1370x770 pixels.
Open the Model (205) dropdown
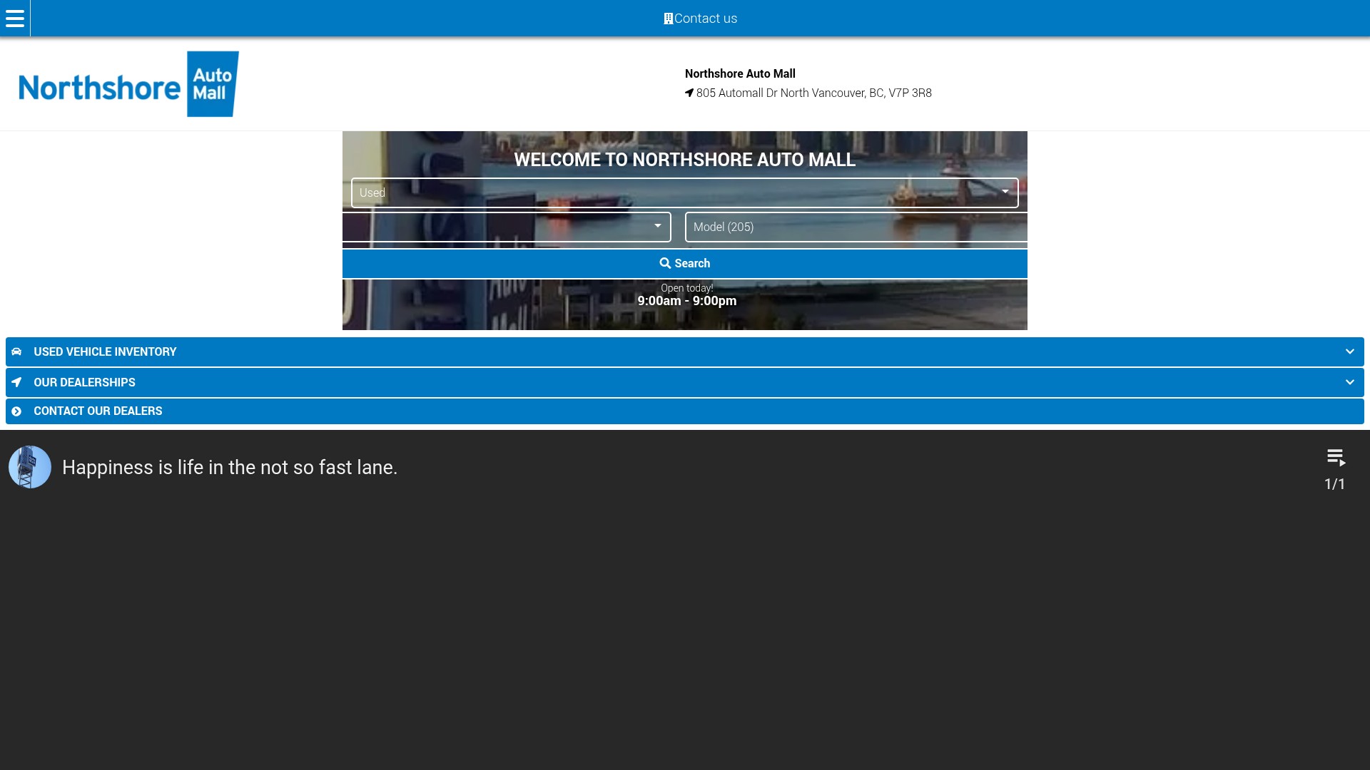[x=856, y=227]
